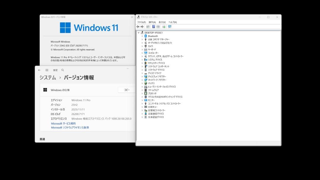Open Help via the question mark toolbar icon
Screen dimensions: 320x180
(153, 26)
